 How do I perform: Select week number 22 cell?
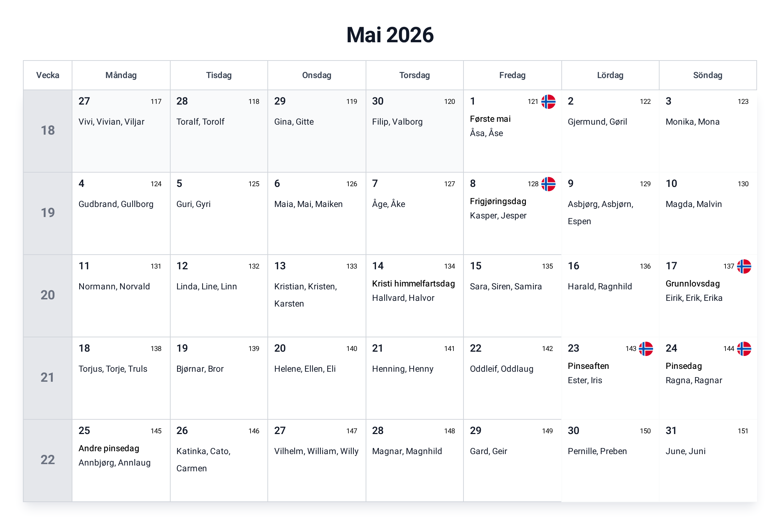click(x=48, y=461)
